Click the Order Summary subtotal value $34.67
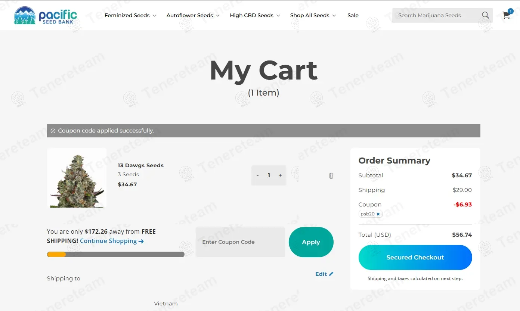 point(462,175)
